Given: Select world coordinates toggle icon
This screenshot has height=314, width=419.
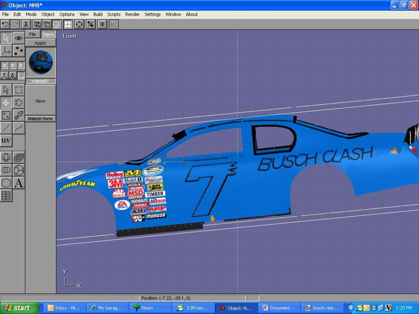Looking at the screenshot, I should [x=4, y=76].
